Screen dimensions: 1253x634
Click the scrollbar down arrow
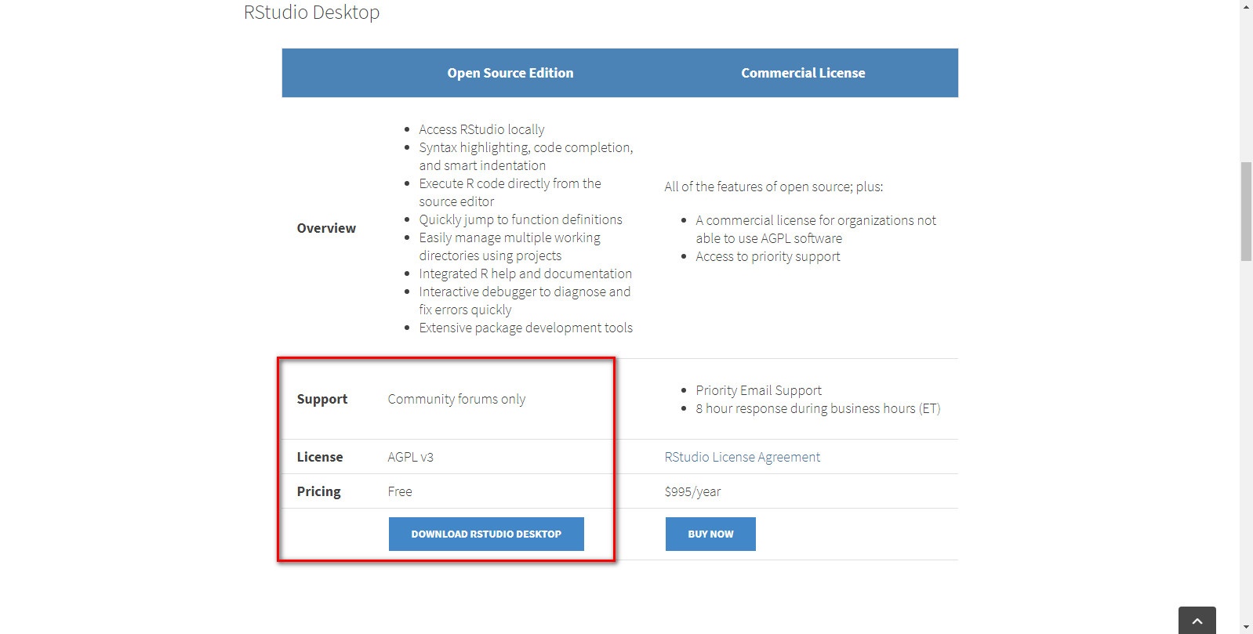click(x=1246, y=628)
